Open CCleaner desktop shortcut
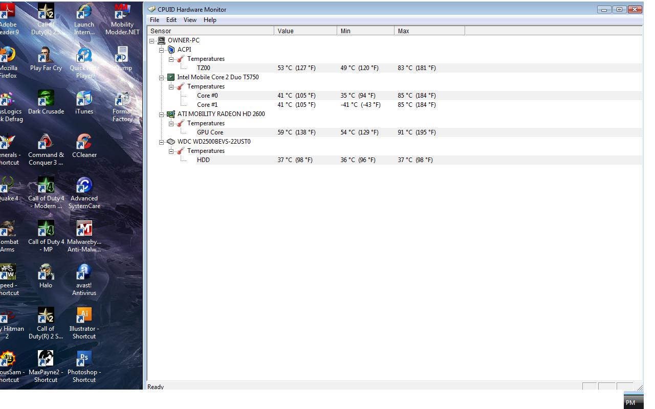 coord(84,146)
